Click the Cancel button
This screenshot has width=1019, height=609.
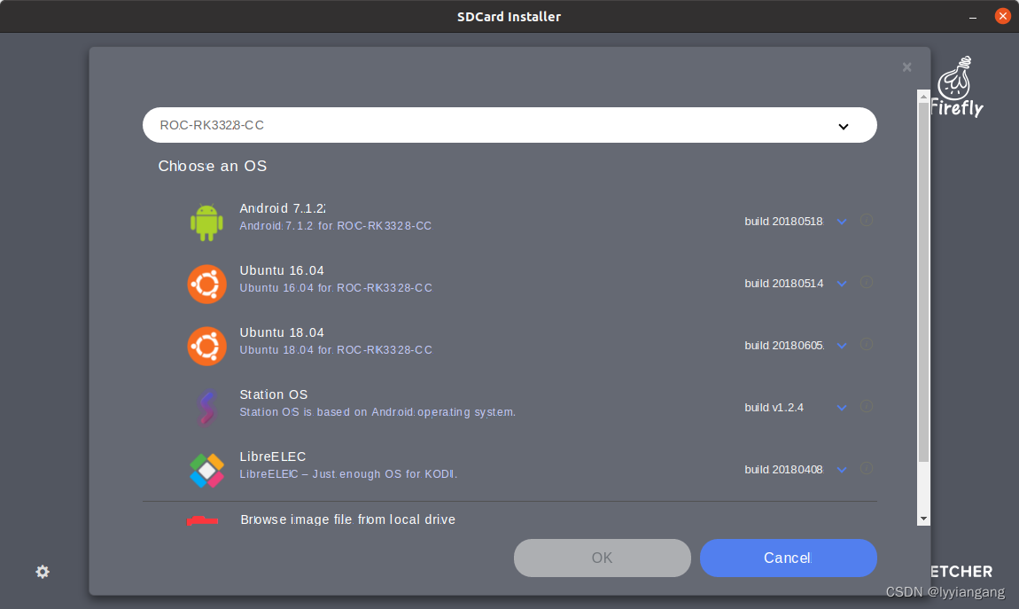[789, 558]
